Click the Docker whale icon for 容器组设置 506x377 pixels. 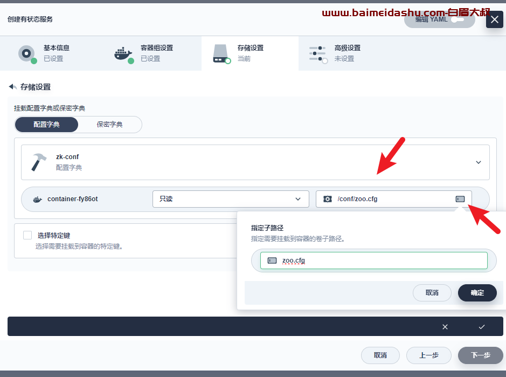123,53
